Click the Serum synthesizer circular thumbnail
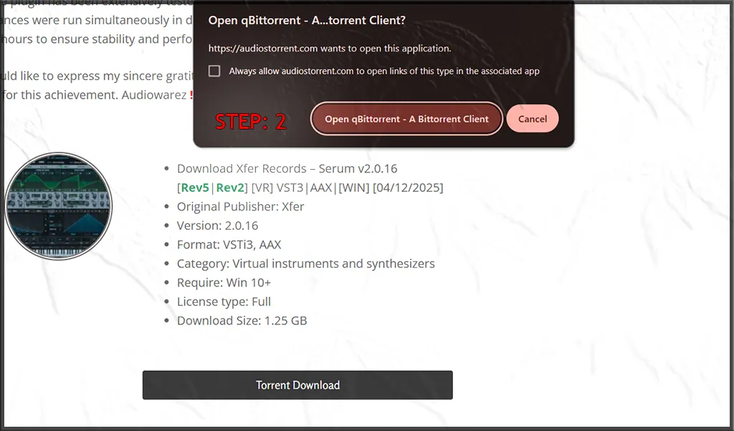 [59, 206]
